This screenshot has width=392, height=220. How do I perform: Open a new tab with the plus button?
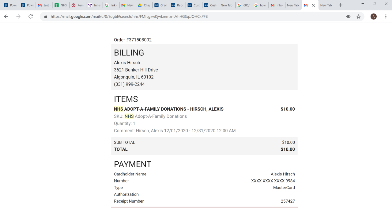341,5
